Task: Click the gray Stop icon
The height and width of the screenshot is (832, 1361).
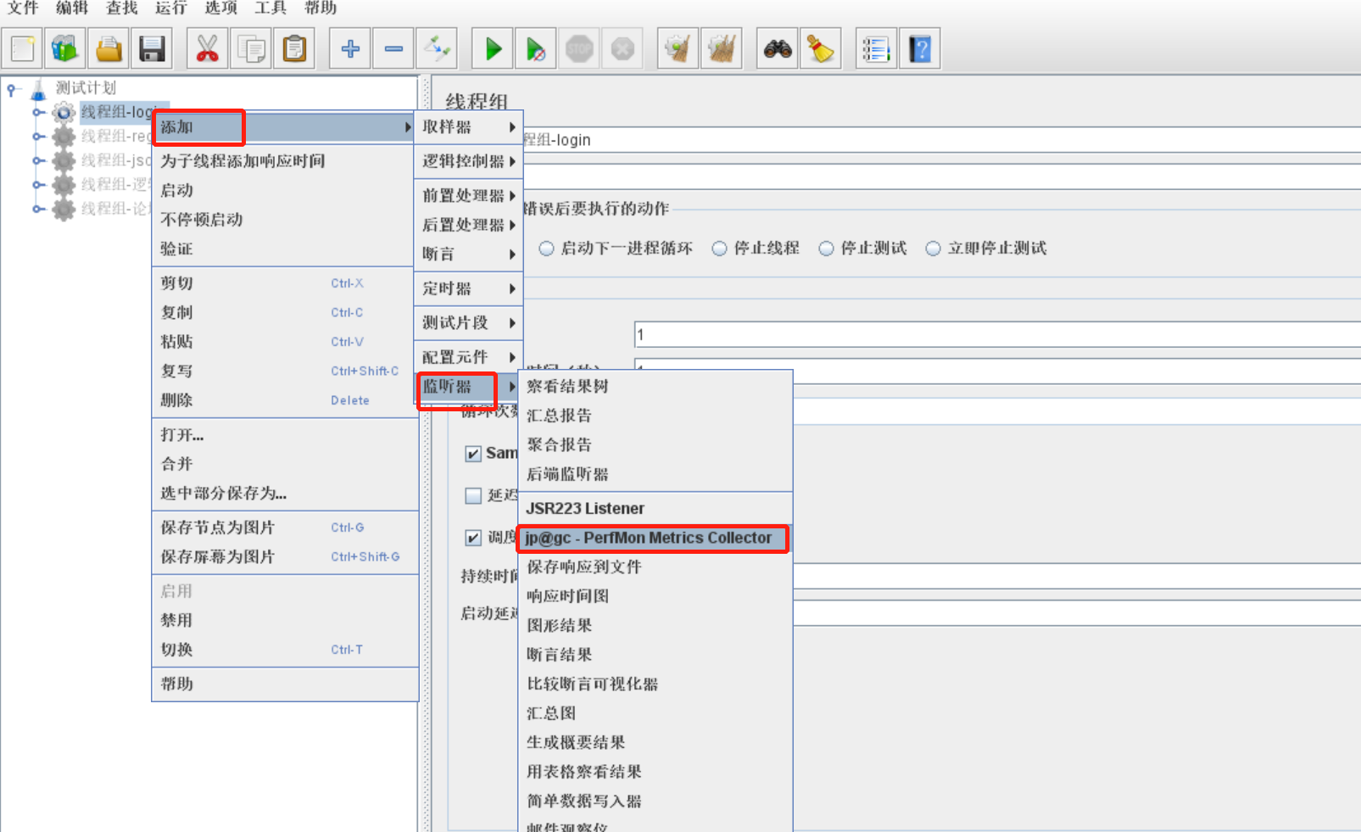Action: pos(579,48)
